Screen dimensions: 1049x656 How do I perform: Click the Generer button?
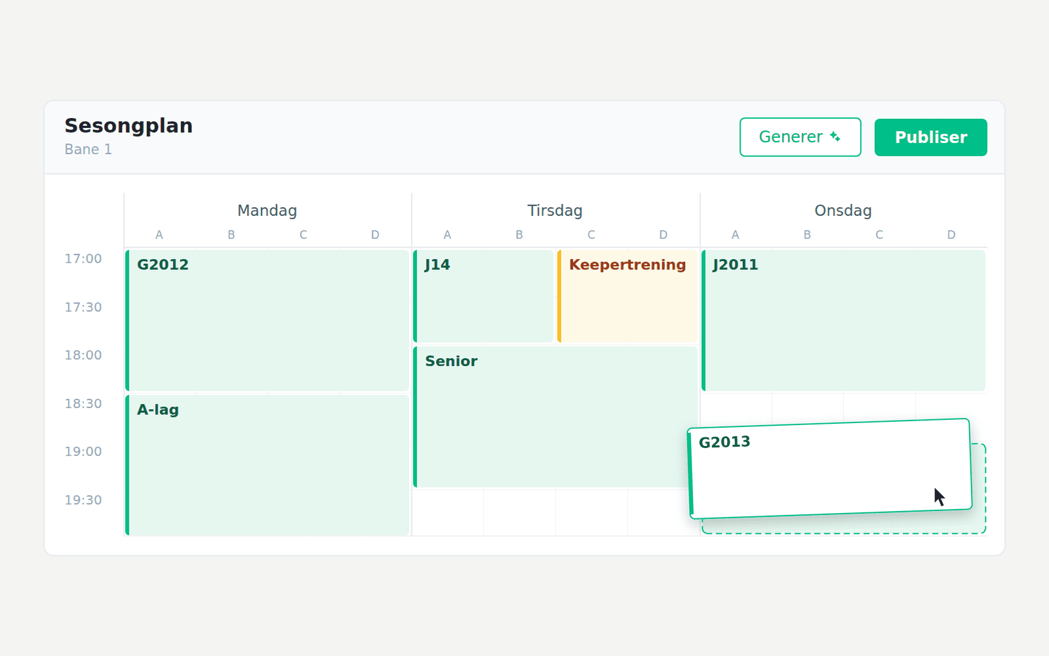(x=800, y=137)
